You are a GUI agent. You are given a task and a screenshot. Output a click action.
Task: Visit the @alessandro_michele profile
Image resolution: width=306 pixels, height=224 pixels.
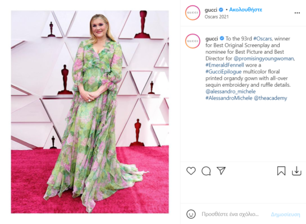click(230, 91)
